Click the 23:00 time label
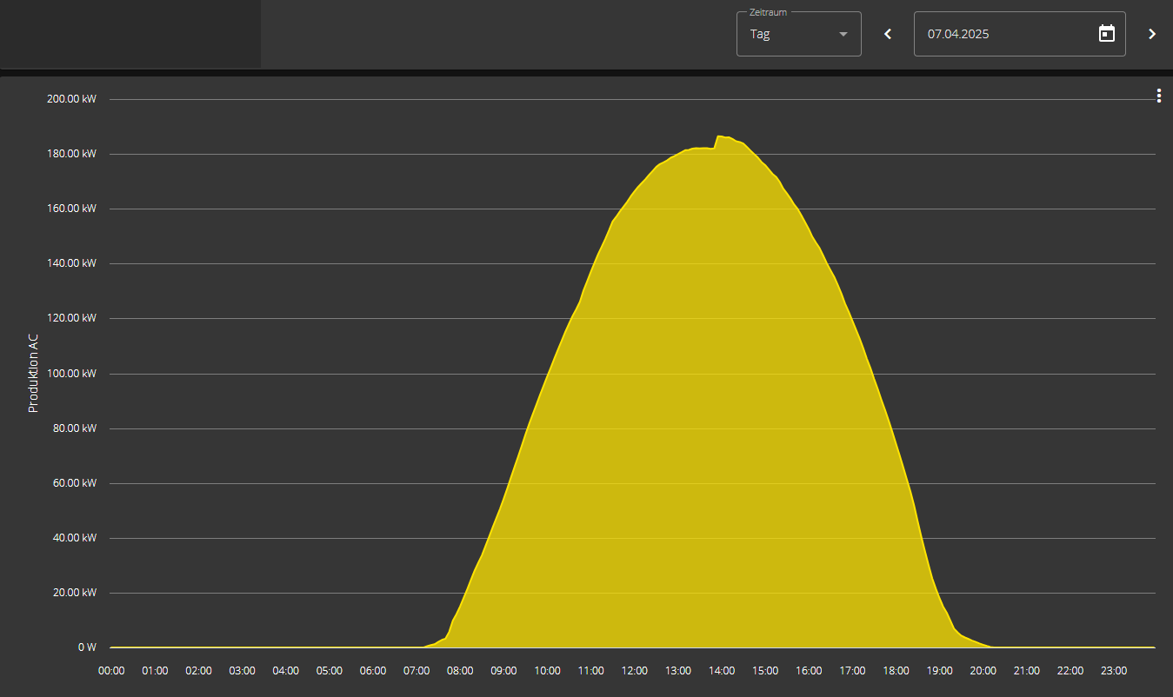 tap(1114, 671)
